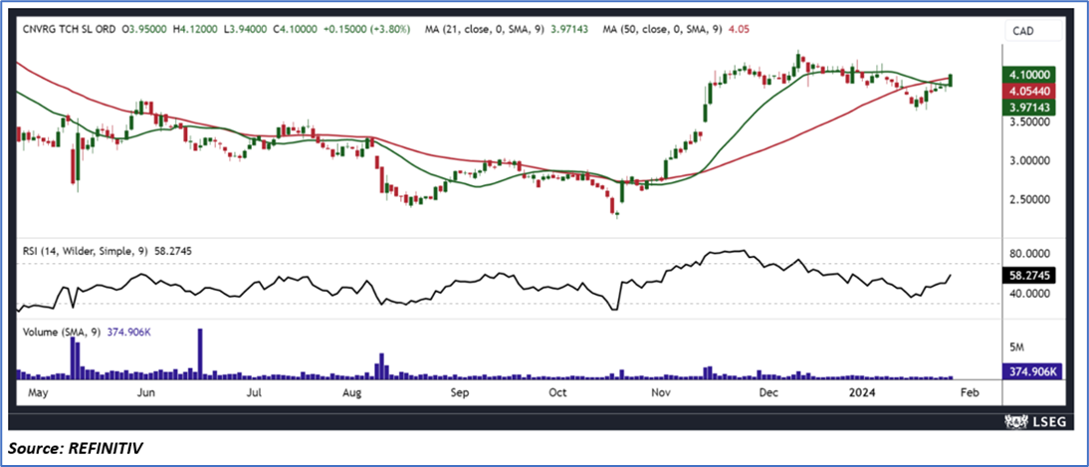Click the LSEG logo
The image size is (1089, 467).
pos(1035,422)
